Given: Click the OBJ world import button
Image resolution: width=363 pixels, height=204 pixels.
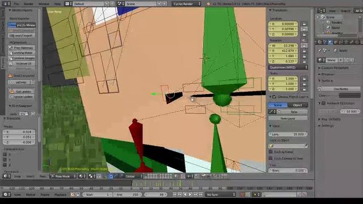Looking at the screenshot, I should tap(22, 35).
